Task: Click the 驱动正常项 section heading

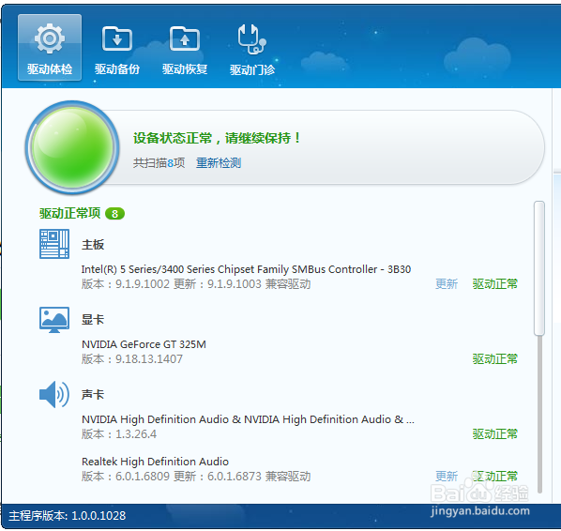Action: 70,213
